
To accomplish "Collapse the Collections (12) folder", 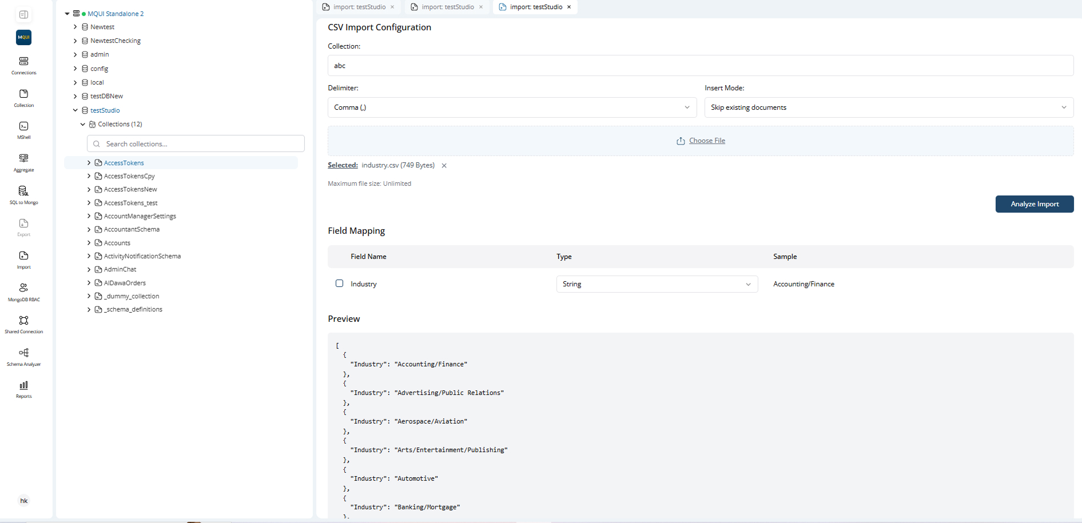I will click(83, 124).
